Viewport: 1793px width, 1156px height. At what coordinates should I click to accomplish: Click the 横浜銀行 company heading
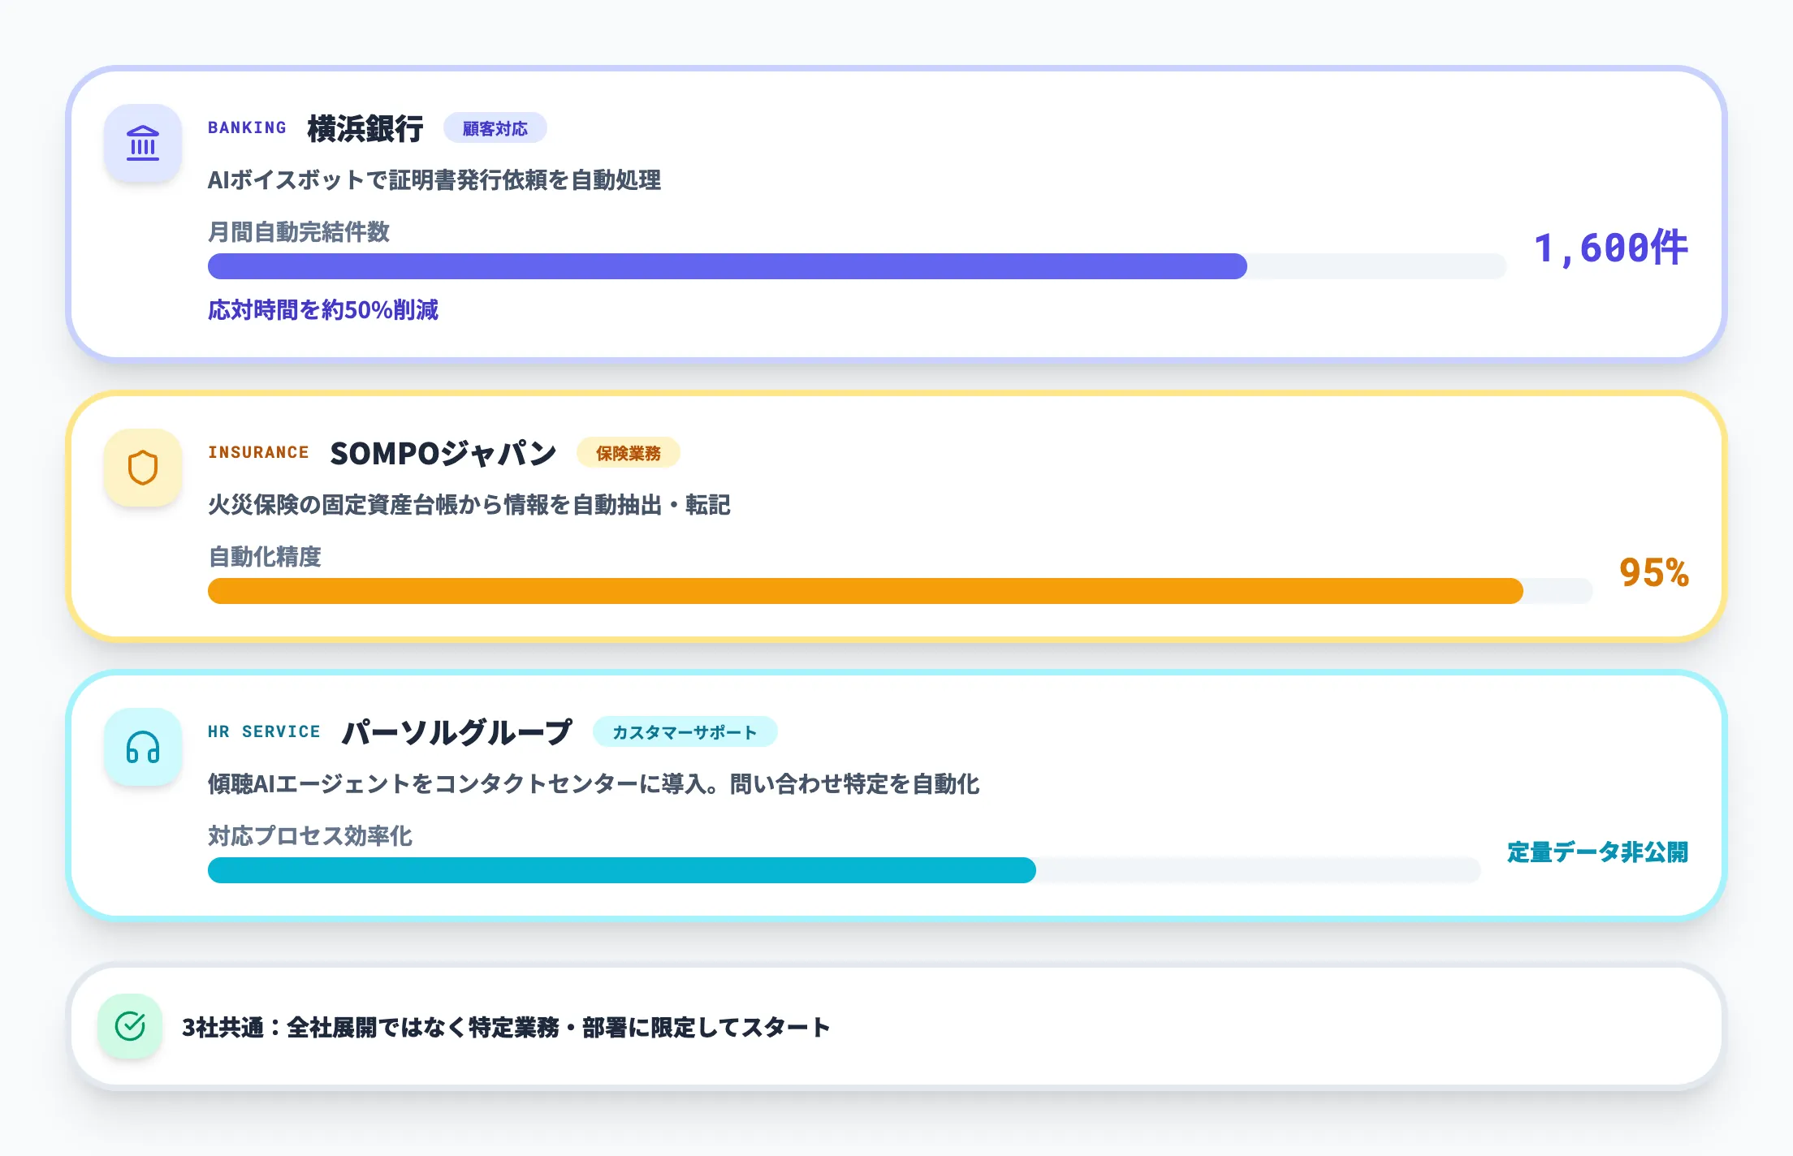click(x=365, y=128)
